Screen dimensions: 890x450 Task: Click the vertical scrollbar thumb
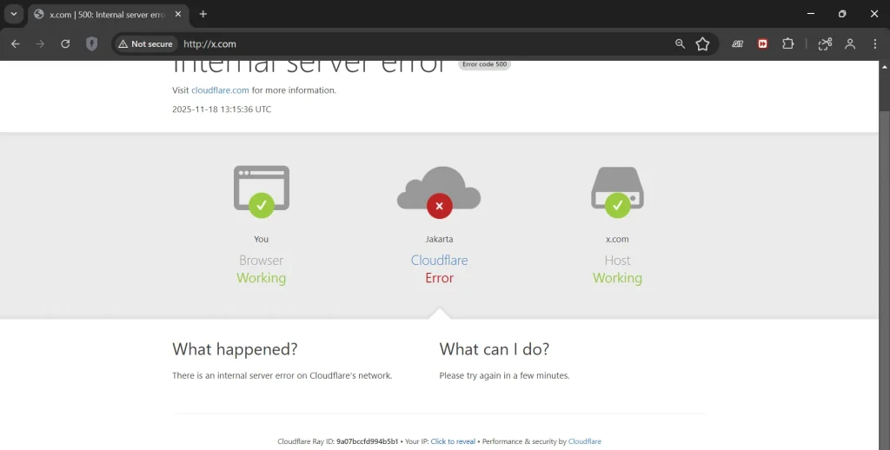884,91
